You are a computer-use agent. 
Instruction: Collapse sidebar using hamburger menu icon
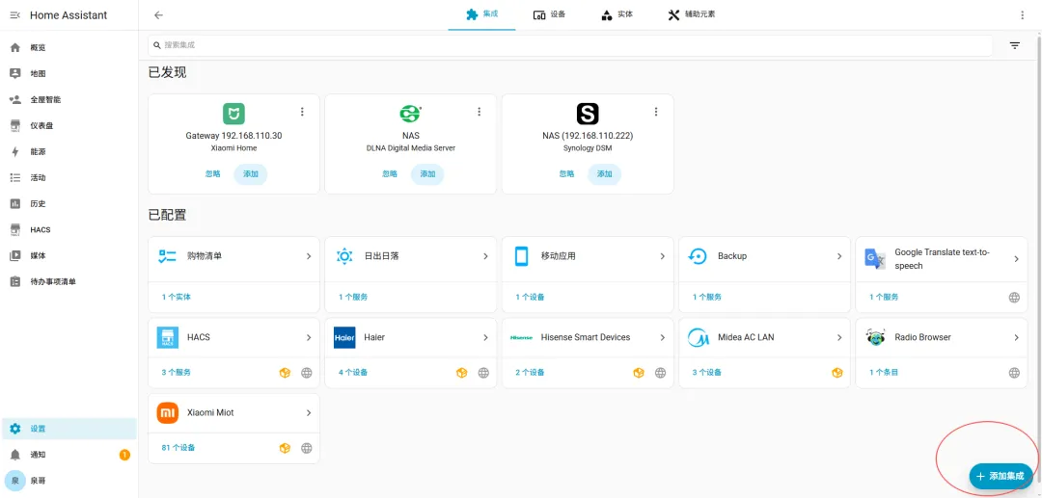coord(15,15)
